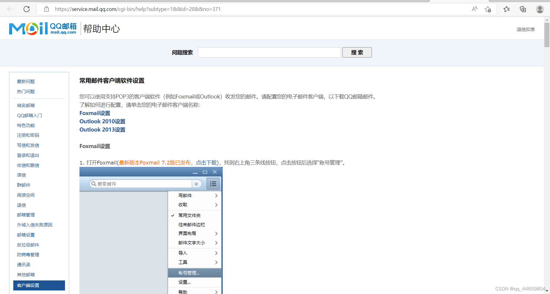Open 群邮件 sidebar entry
Screen dimensions: 550x294
[24, 185]
